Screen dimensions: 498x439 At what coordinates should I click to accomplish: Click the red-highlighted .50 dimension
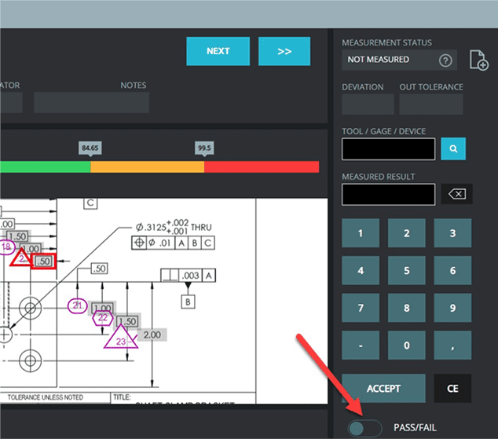click(43, 262)
